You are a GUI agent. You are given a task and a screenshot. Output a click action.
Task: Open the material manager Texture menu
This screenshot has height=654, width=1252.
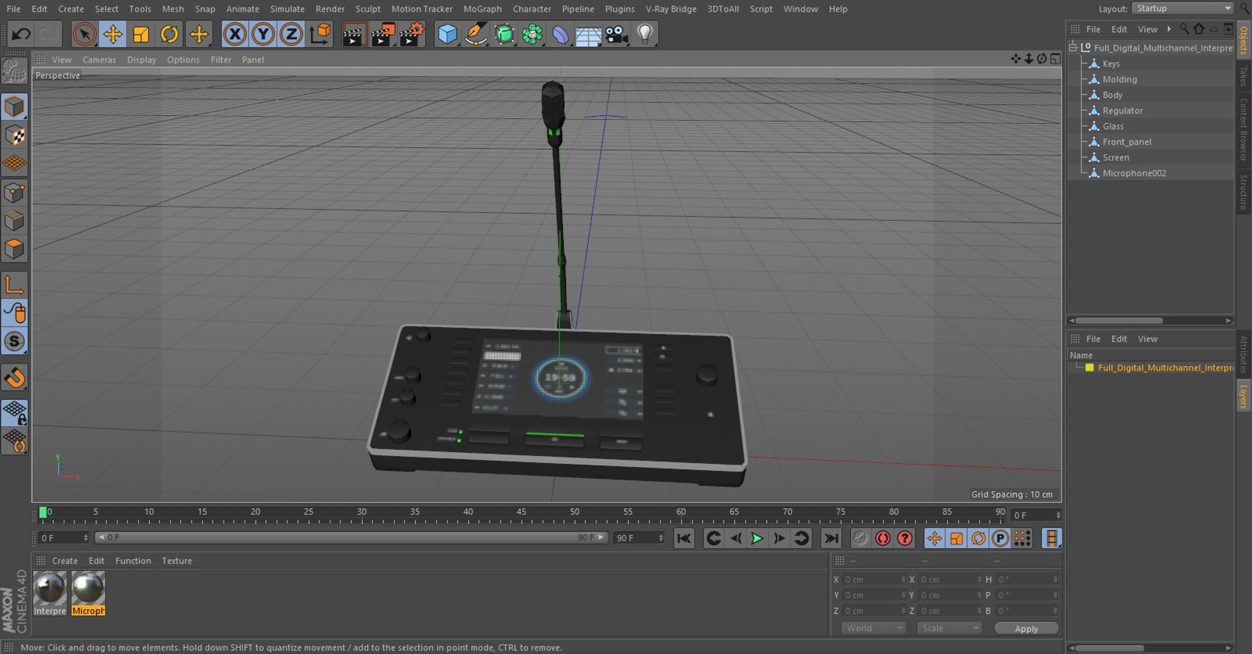(177, 561)
